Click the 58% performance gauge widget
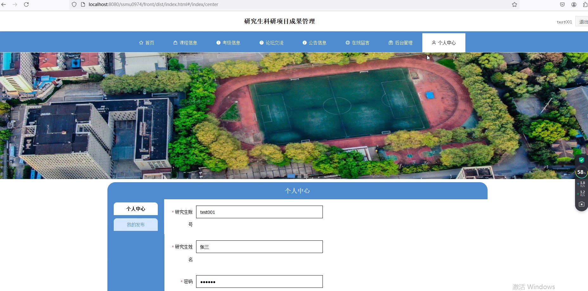This screenshot has width=588, height=291. pos(581,172)
